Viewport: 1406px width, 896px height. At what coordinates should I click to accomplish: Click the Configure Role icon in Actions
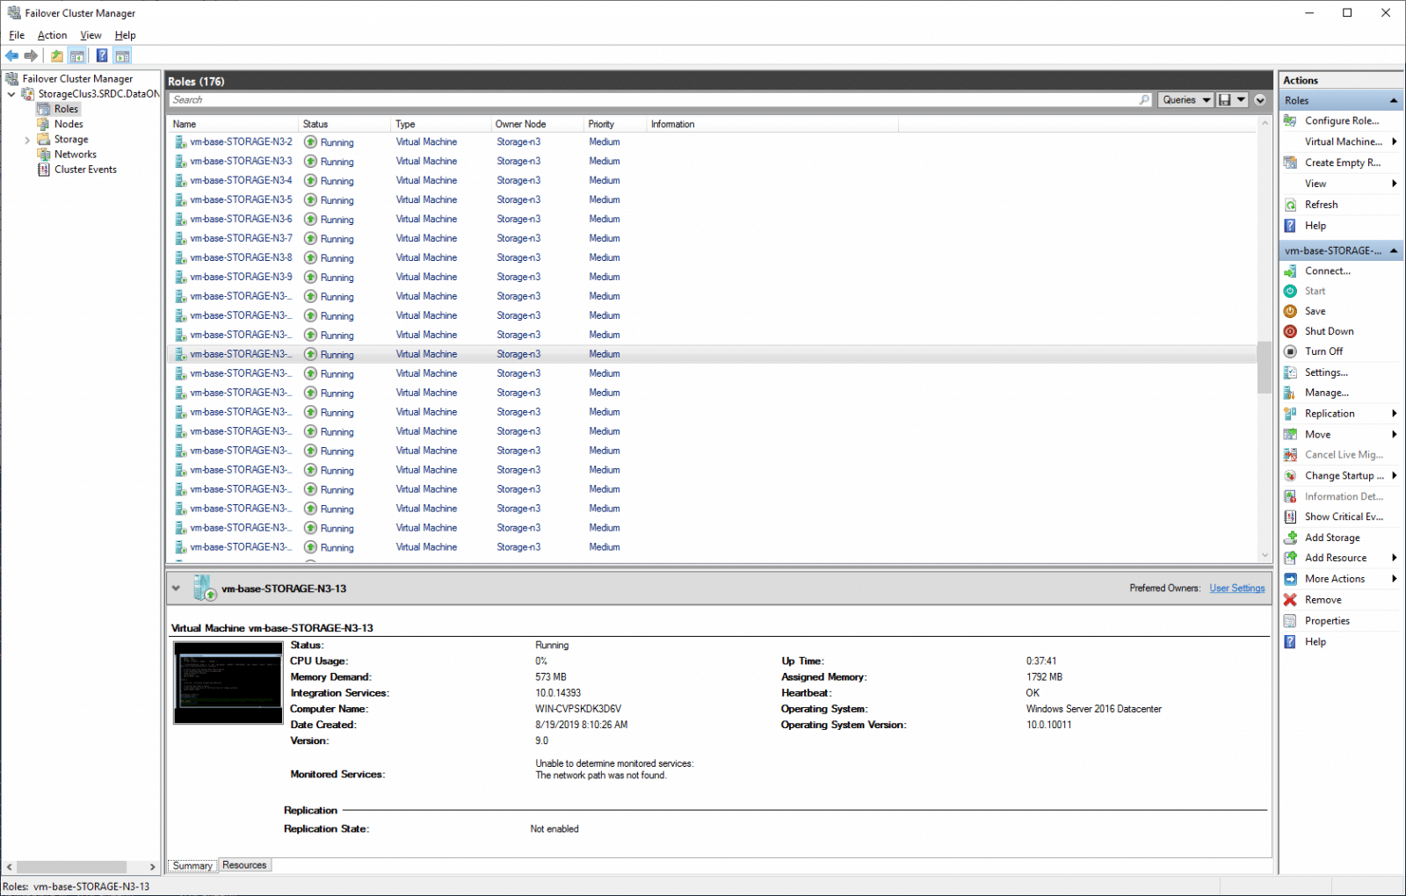(x=1290, y=120)
